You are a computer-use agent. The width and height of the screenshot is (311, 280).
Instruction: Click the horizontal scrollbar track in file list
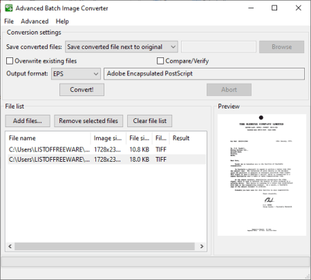[104, 246]
